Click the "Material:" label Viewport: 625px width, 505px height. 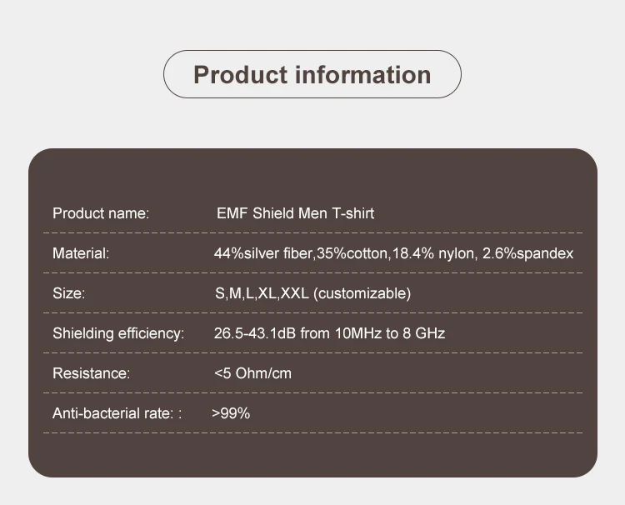coord(81,253)
